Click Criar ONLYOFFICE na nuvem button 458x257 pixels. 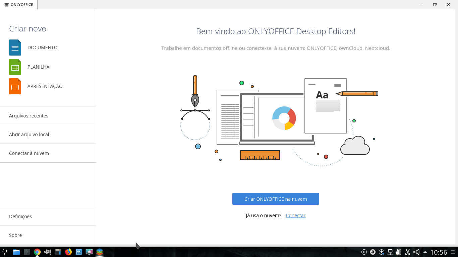pos(276,199)
